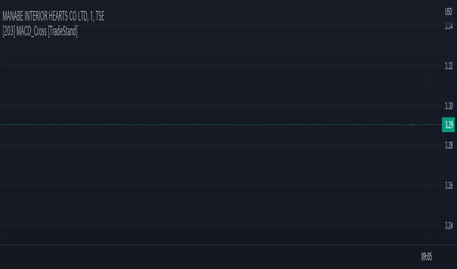Click the green 3.29 current price label
The image size is (457, 269).
point(448,124)
